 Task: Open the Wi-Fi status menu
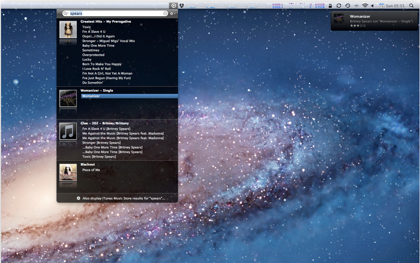tap(365, 6)
